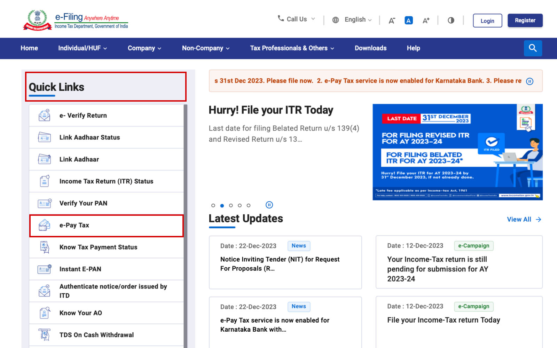Select the e-Verify Return envelope icon
This screenshot has width=557, height=348.
tap(44, 115)
